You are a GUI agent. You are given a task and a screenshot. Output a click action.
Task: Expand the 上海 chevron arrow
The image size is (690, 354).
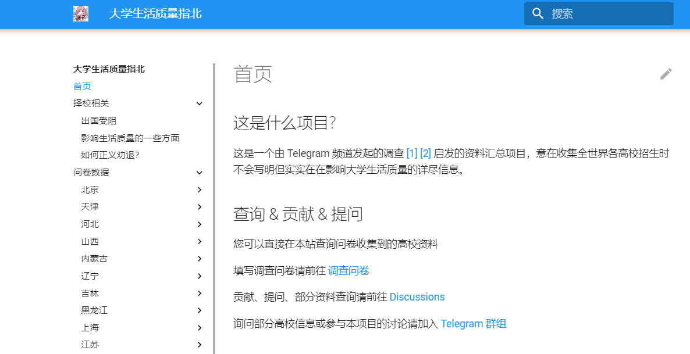pyautogui.click(x=200, y=328)
